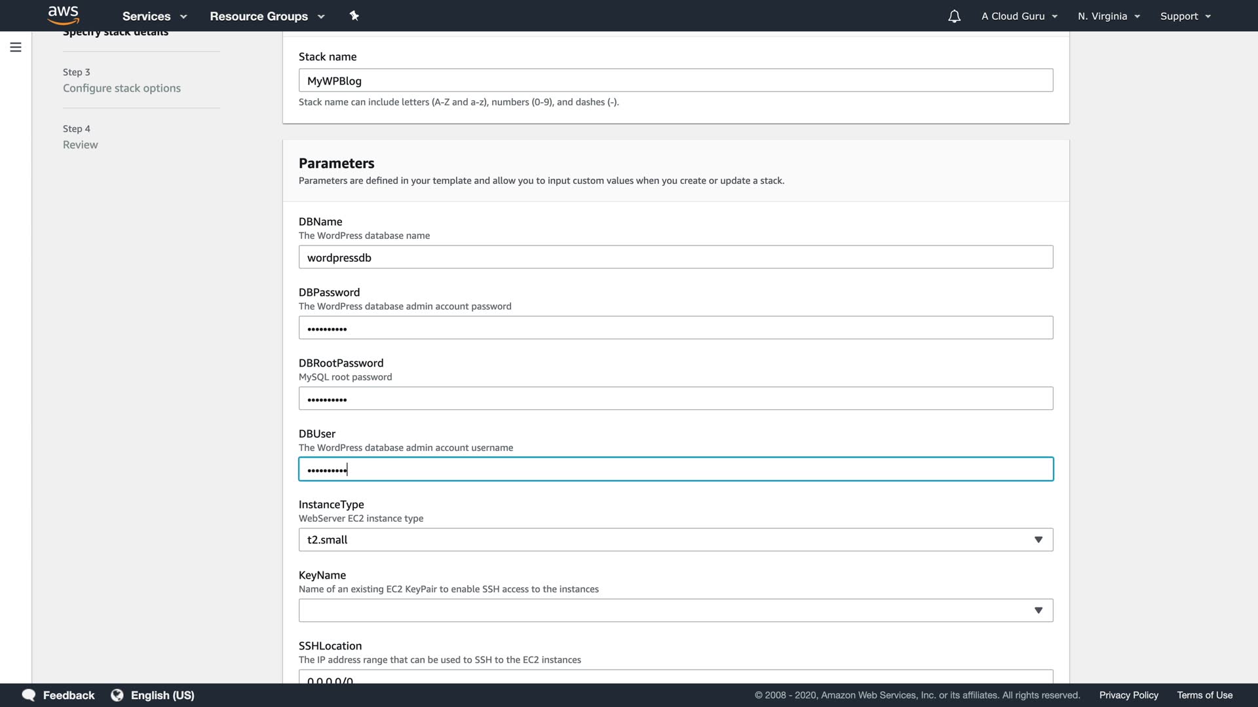The image size is (1258, 707).
Task: Open the Resource Groups menu
Action: (267, 16)
